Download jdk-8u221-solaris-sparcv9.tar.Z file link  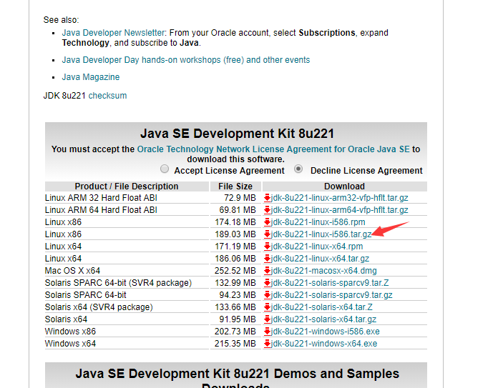point(330,283)
